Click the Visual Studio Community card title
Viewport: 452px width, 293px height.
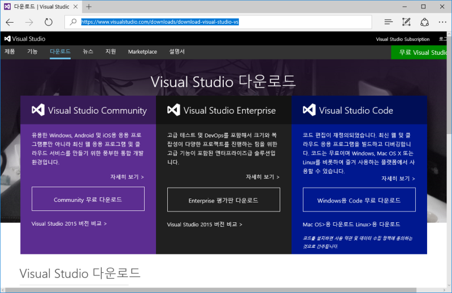pos(97,110)
